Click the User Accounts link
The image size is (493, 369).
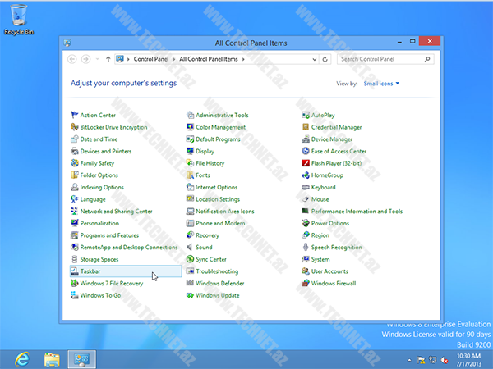coord(329,271)
